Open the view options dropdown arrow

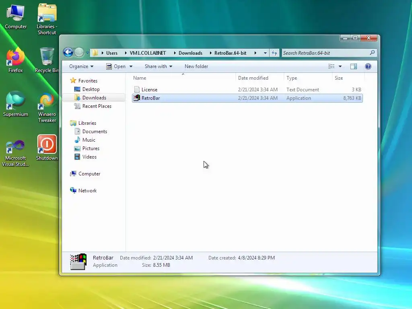(x=340, y=66)
